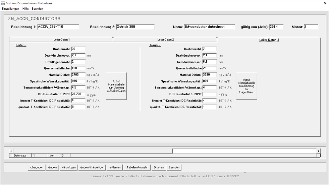Click the -übergeben button
329x185 pixels.
36,167
